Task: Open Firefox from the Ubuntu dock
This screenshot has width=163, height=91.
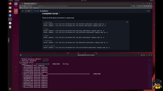Action: (x=10, y=4)
